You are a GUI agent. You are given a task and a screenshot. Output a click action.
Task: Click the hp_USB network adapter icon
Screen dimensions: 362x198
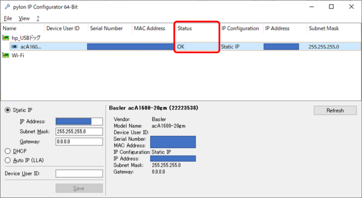[x=6, y=38]
